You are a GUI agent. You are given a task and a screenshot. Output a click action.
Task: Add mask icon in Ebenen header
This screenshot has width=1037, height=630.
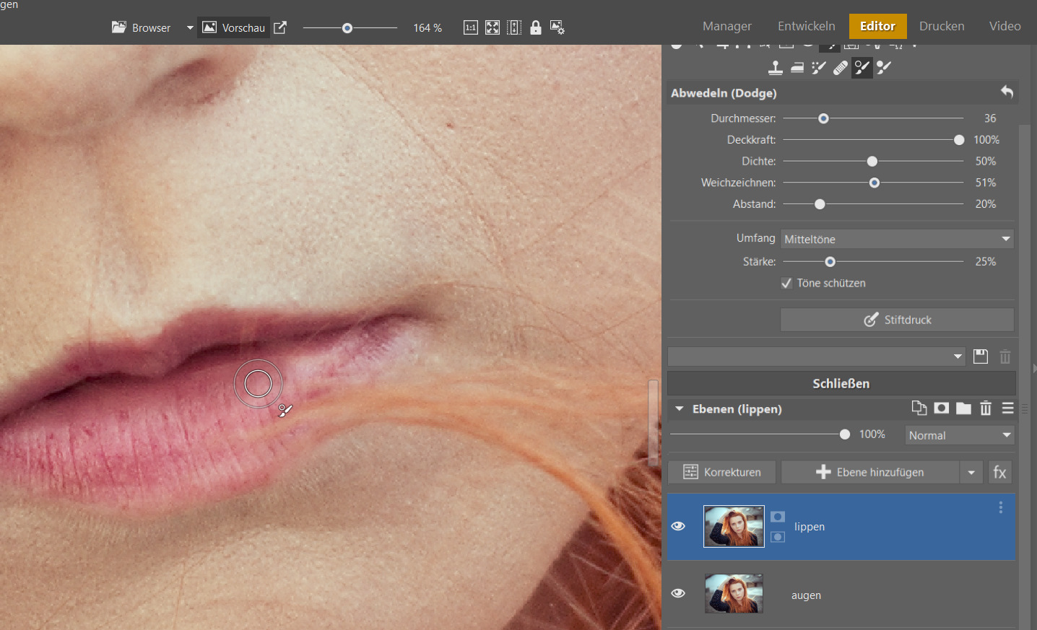pyautogui.click(x=942, y=408)
